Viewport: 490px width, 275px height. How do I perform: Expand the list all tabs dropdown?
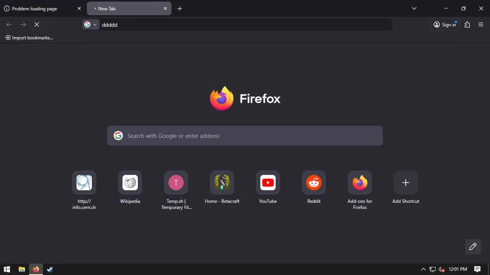click(414, 8)
